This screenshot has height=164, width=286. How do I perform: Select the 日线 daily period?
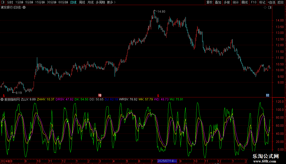[73, 2]
